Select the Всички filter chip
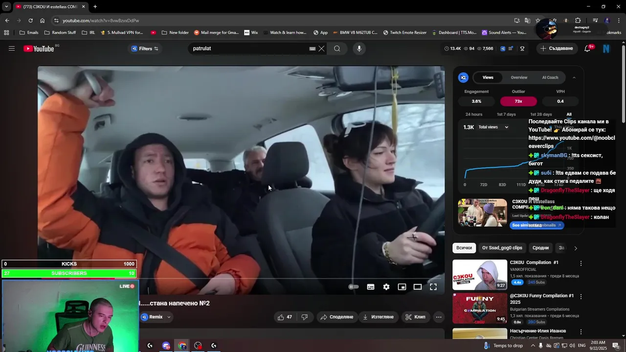The width and height of the screenshot is (626, 352). pos(464,248)
